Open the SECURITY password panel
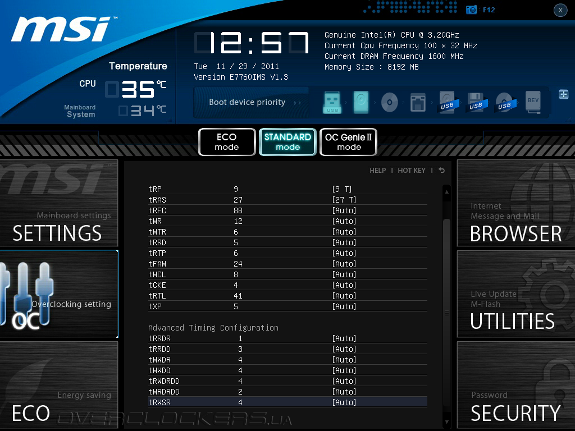Viewport: 575px width, 431px height. click(x=515, y=385)
